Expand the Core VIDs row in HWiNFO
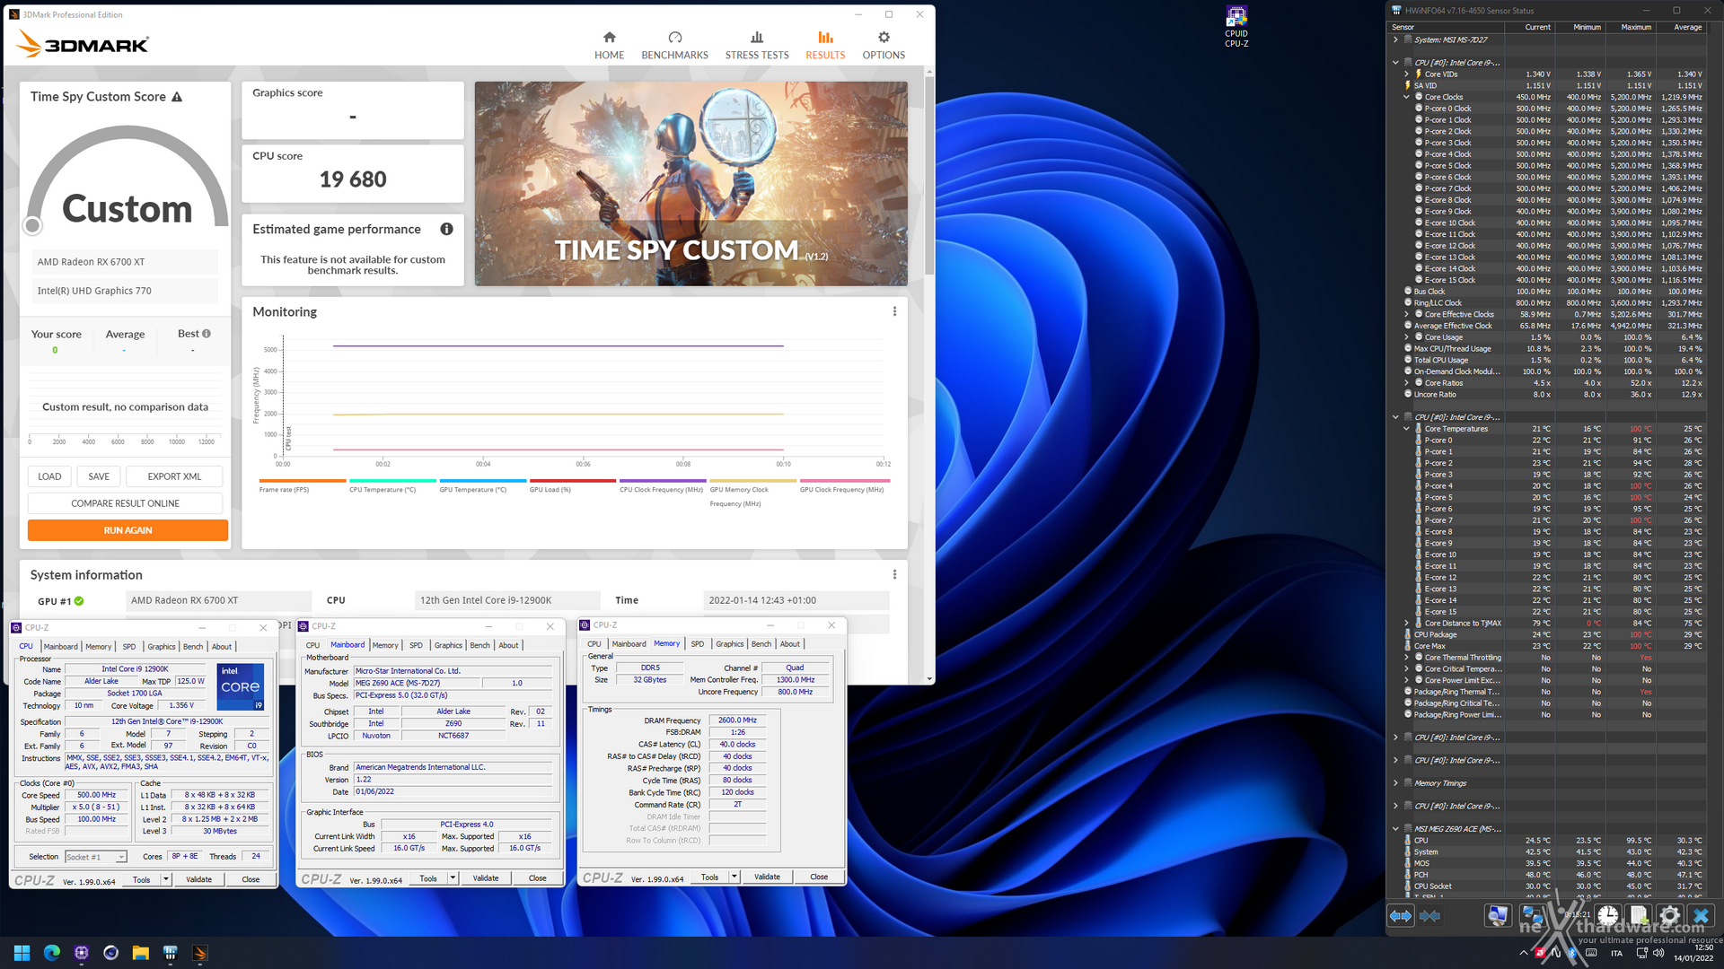Screen dimensions: 1724x969 1406,74
